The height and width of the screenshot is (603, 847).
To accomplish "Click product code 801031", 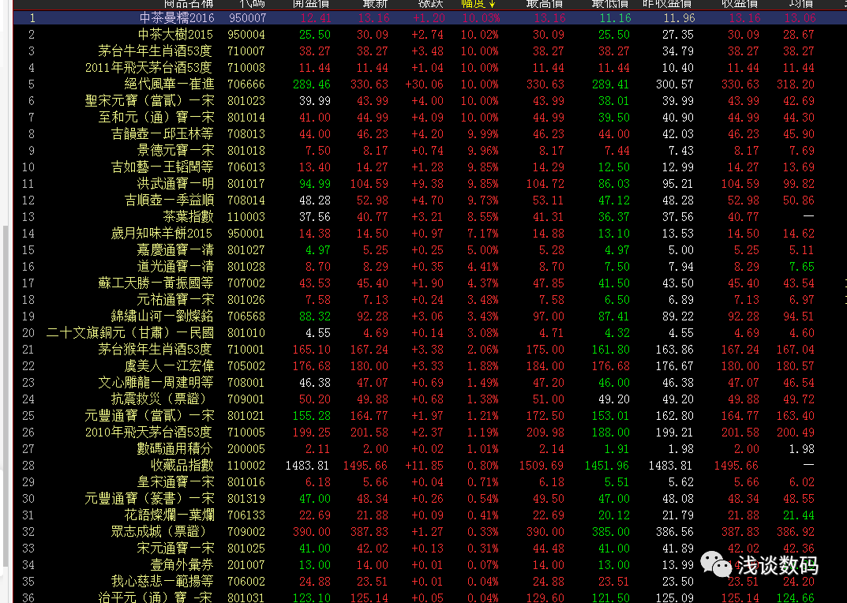I will point(246,597).
